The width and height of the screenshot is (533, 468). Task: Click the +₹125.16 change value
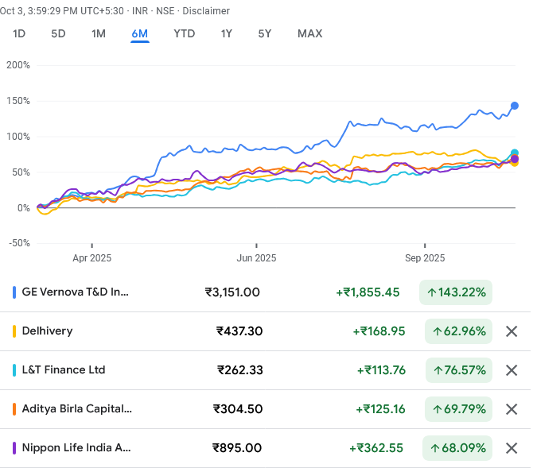click(x=380, y=409)
